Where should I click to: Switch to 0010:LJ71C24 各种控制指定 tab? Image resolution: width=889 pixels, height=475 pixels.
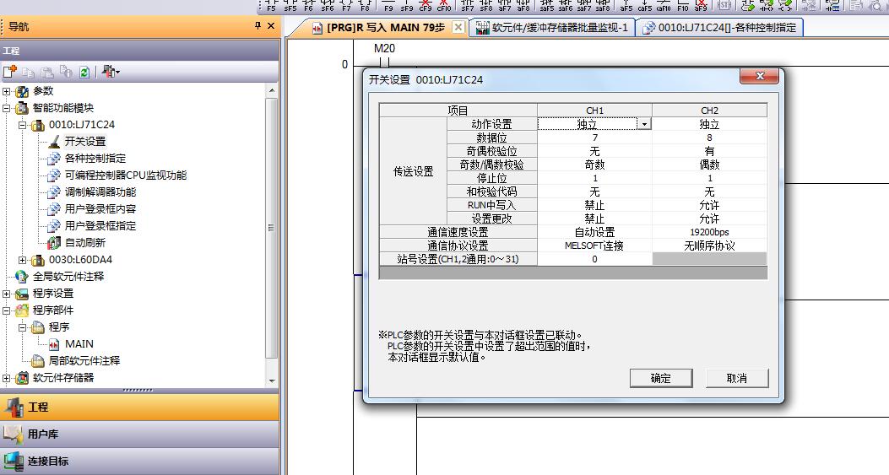click(720, 28)
